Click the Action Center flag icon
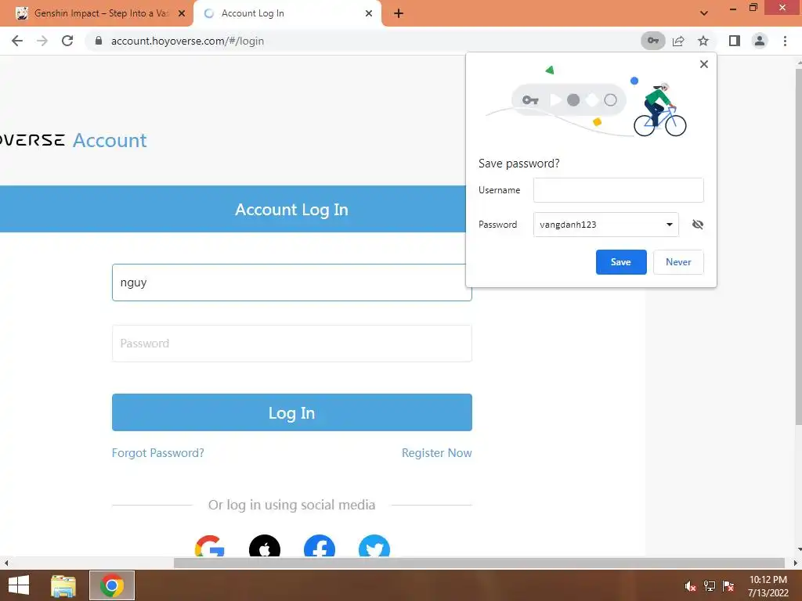Screen dimensions: 802x601 728,586
